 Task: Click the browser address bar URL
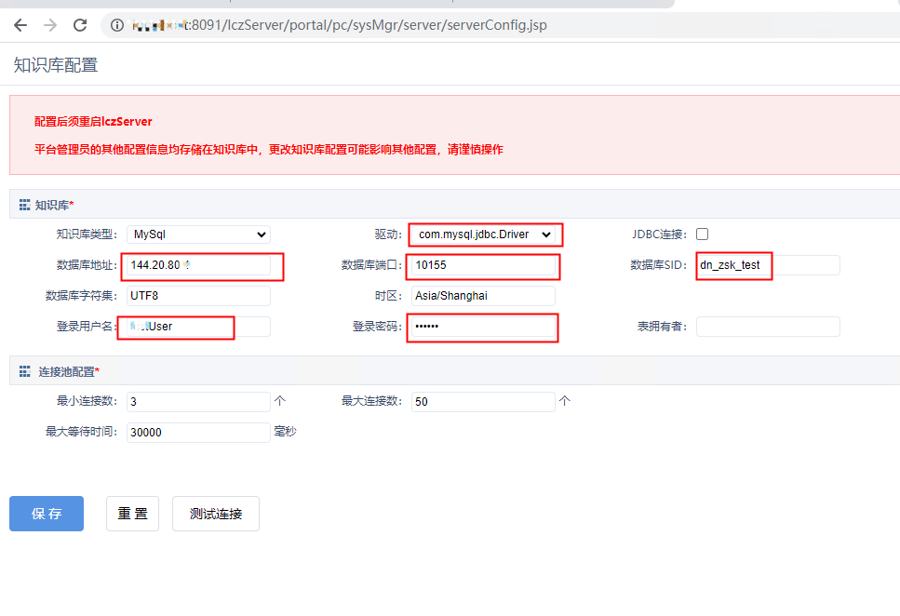click(x=372, y=25)
